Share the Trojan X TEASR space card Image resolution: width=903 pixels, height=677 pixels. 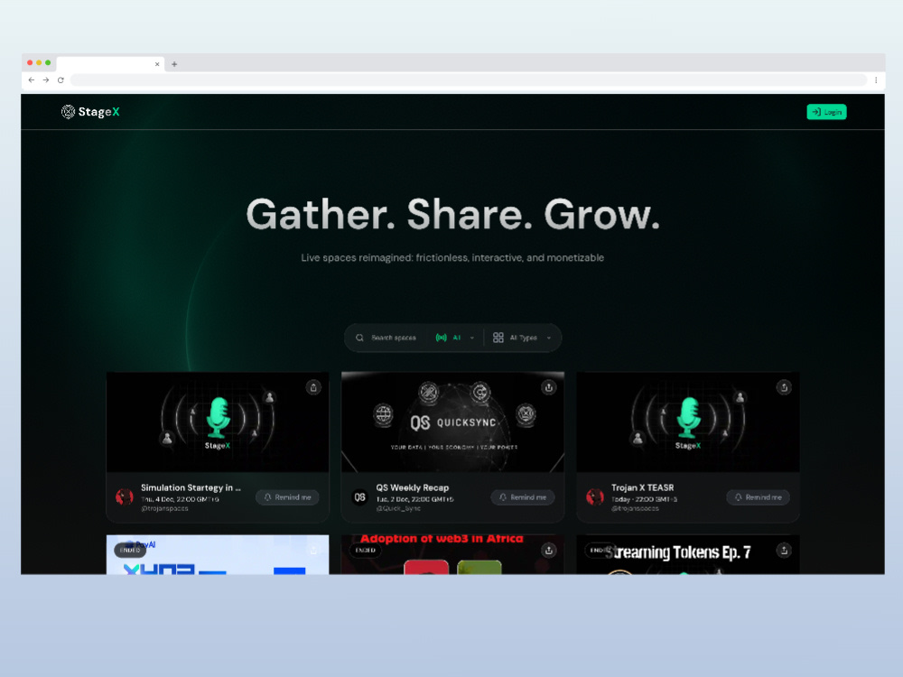784,387
